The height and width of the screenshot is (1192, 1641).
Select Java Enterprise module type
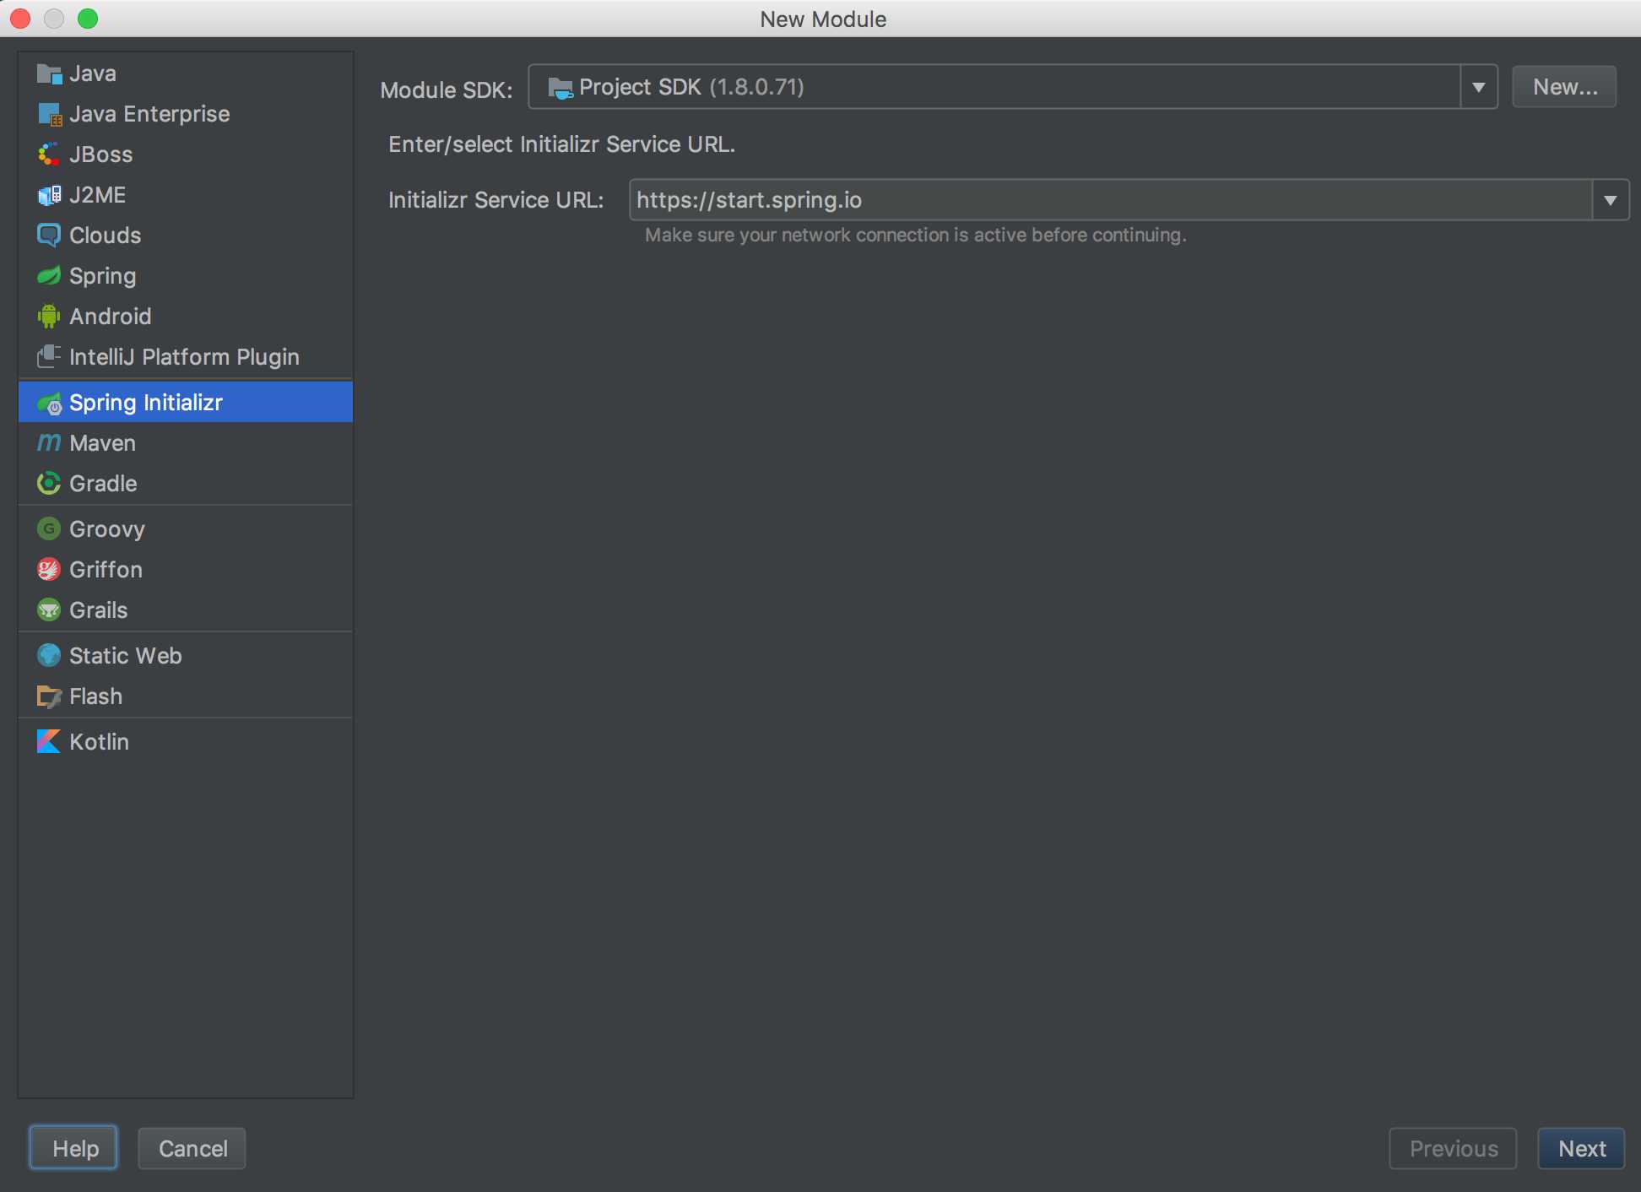tap(186, 114)
